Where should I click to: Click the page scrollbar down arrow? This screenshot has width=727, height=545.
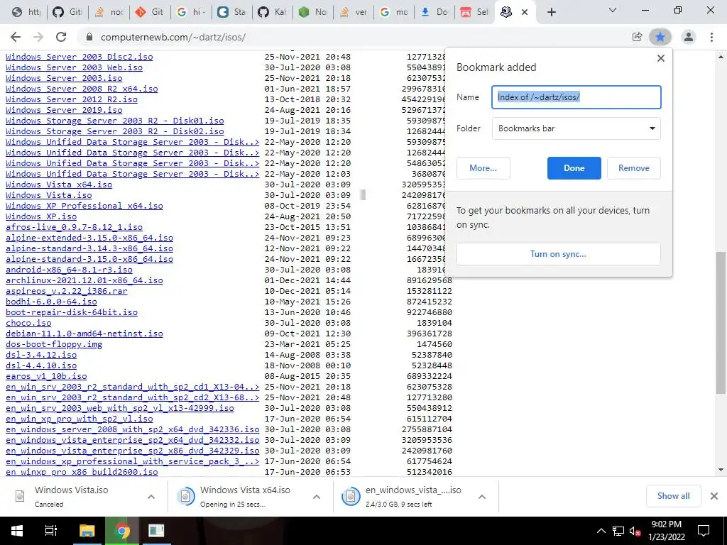click(721, 470)
